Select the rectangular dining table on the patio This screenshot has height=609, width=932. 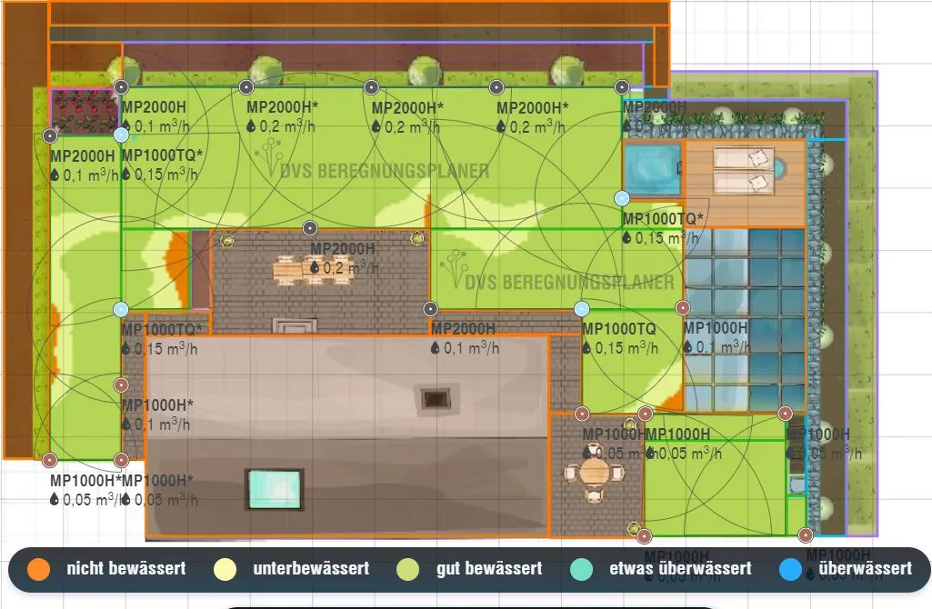tap(312, 268)
